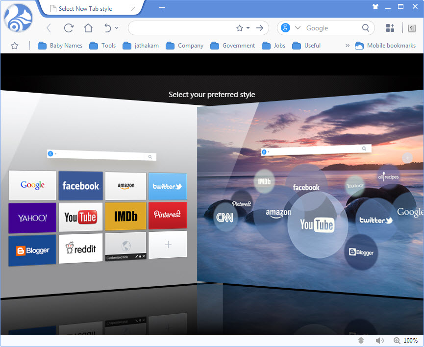Viewport: 424px width, 347px height.
Task: Open the skin shirt icon in title bar
Action: click(x=375, y=6)
